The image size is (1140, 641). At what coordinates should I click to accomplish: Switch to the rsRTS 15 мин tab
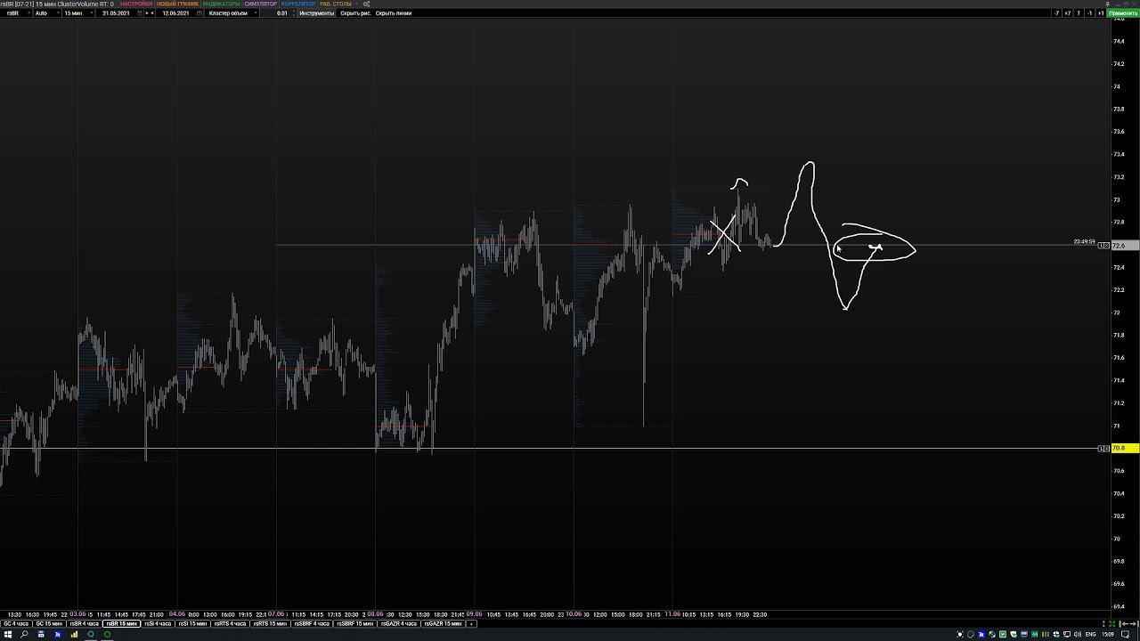point(269,623)
